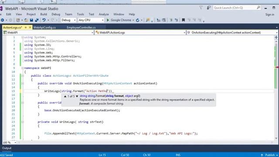Click the Increase line indent icon
The image size is (279, 157).
[164, 20]
